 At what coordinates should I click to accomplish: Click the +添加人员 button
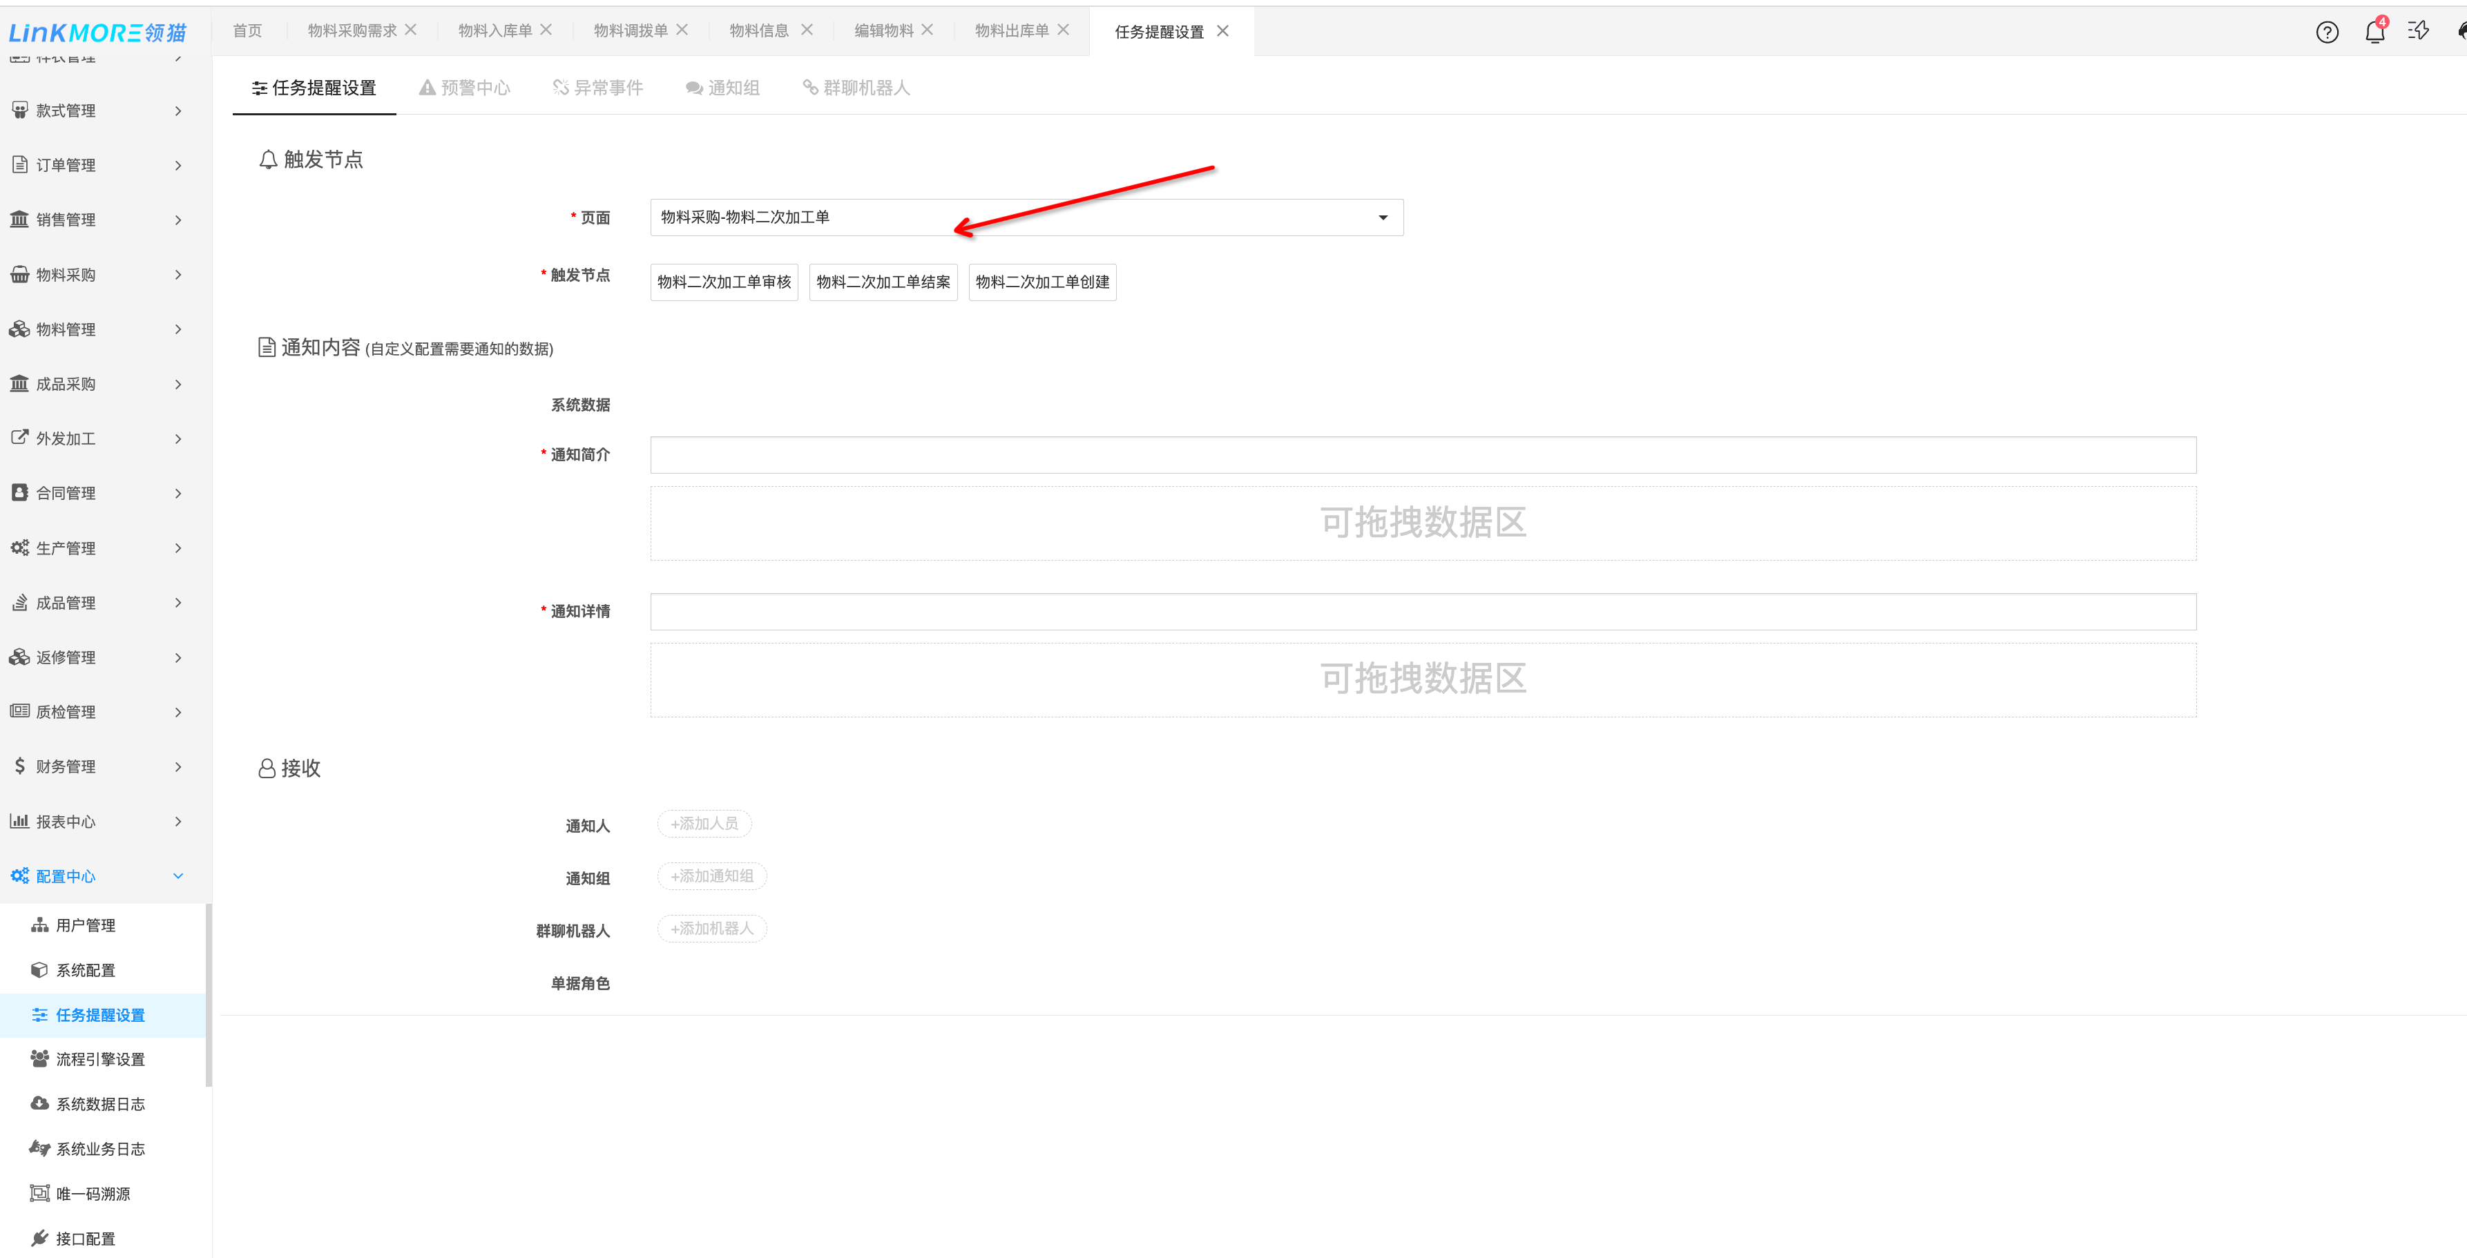(704, 823)
